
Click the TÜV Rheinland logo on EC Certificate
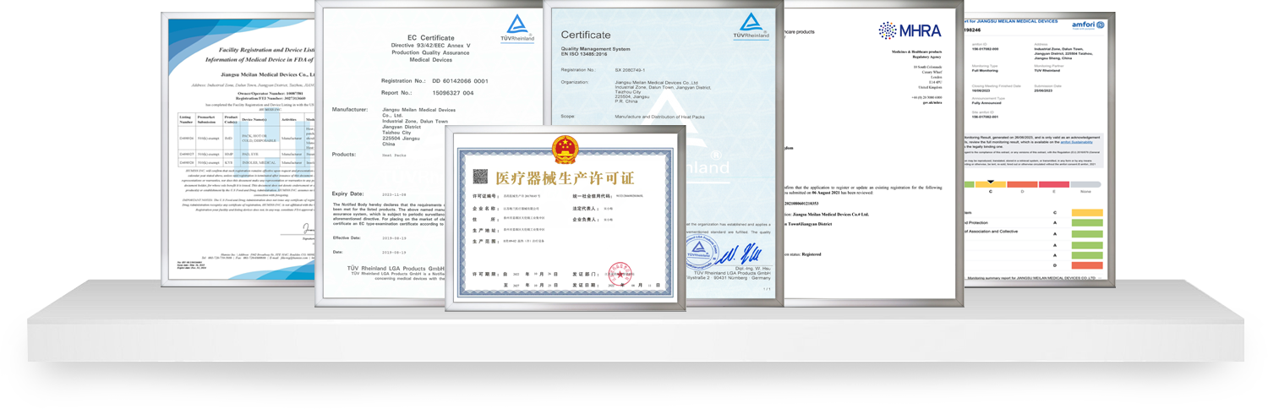[x=517, y=28]
